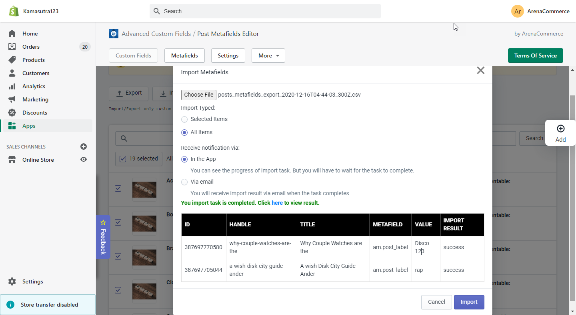Image resolution: width=576 pixels, height=315 pixels.
Task: Focus the top Search input field
Action: coord(265,11)
